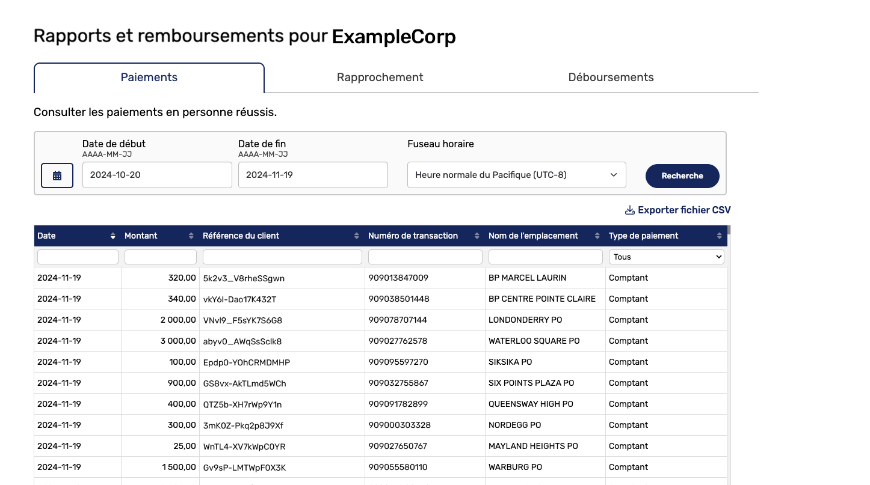
Task: Sort by Type de paiement arrows
Action: [x=720, y=236]
